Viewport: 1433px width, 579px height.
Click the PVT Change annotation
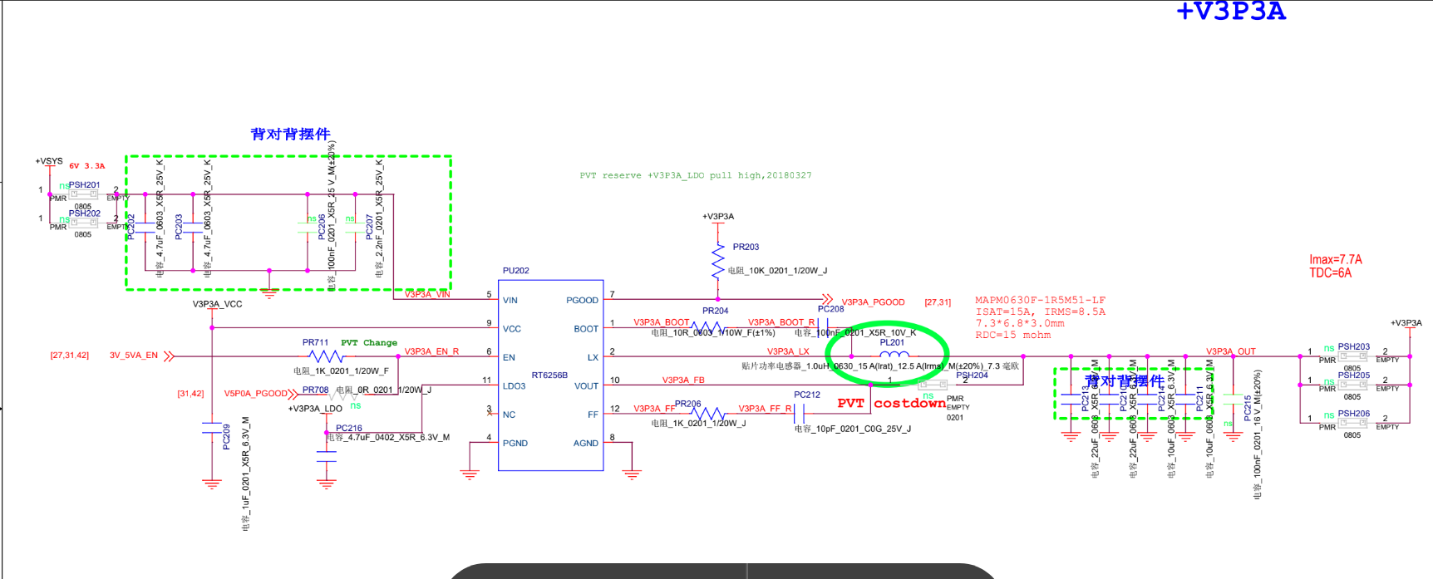[369, 342]
